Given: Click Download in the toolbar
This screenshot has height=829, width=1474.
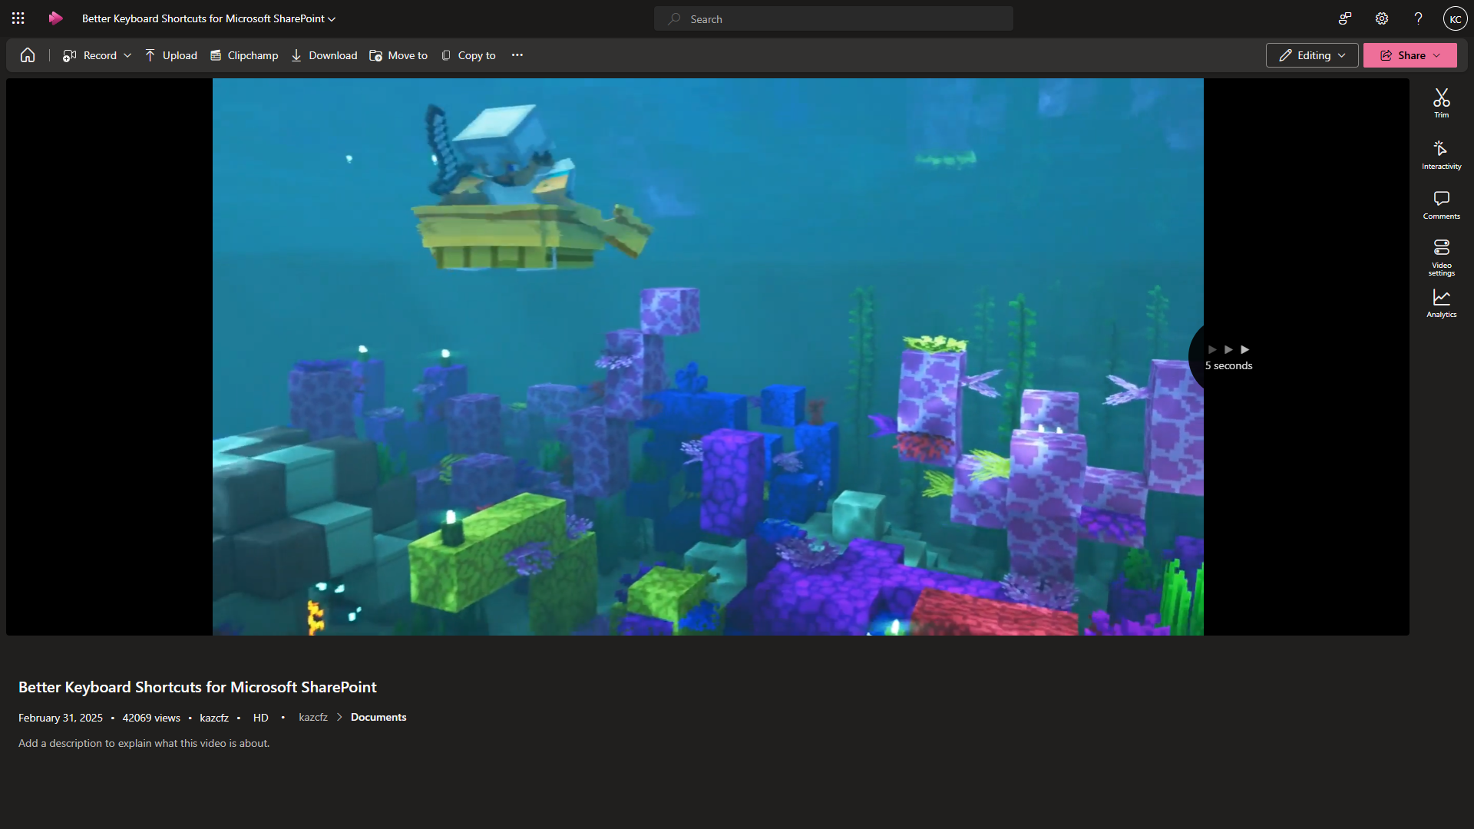Looking at the screenshot, I should click(324, 55).
